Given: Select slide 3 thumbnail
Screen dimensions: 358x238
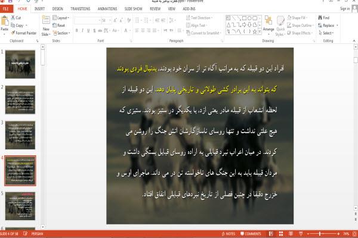Looking at the screenshot, I should tap(20, 135).
